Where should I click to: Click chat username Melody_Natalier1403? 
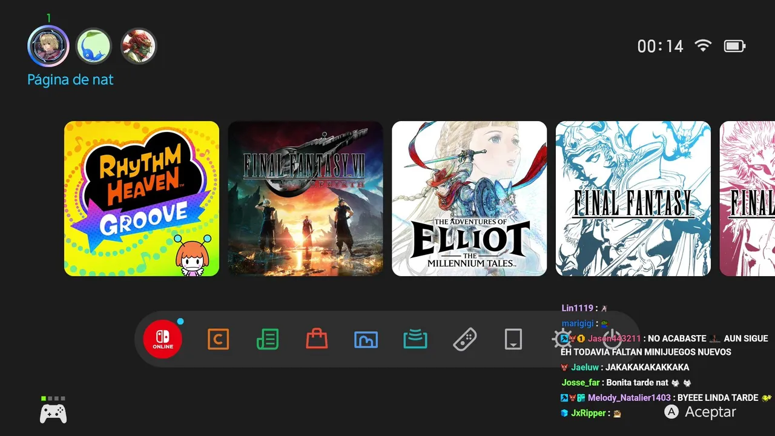point(629,398)
